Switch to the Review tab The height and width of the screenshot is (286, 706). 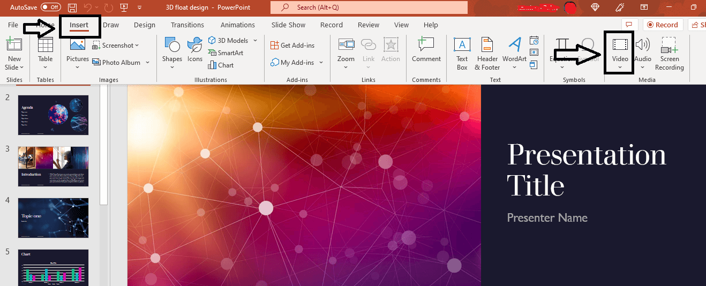(x=369, y=25)
